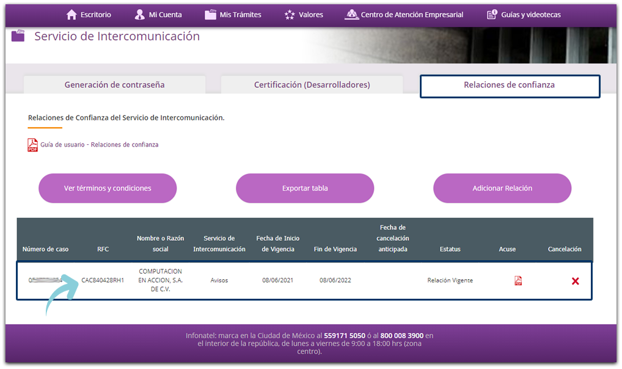
Task: Click the Relación Vigente status cell
Action: coord(450,280)
